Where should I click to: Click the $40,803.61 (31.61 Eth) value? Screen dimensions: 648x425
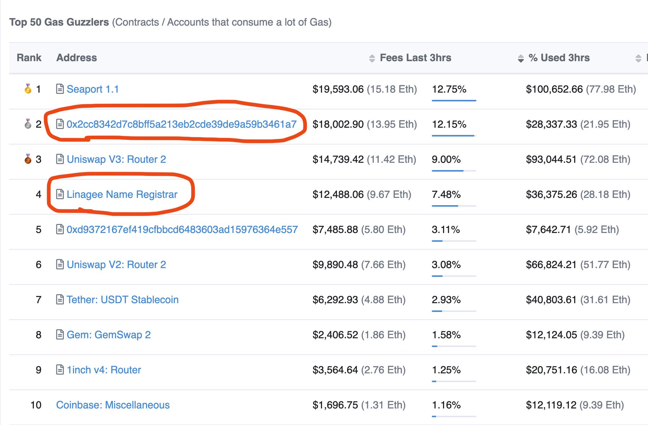(578, 299)
